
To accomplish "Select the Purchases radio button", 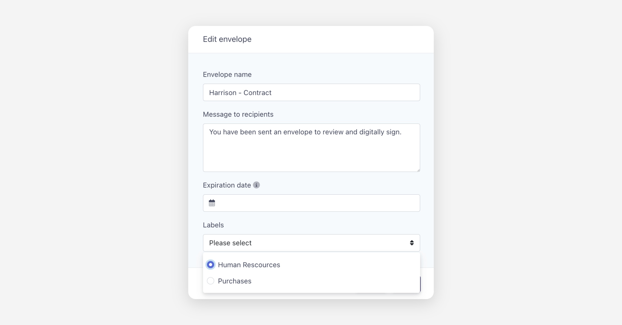I will (x=210, y=281).
